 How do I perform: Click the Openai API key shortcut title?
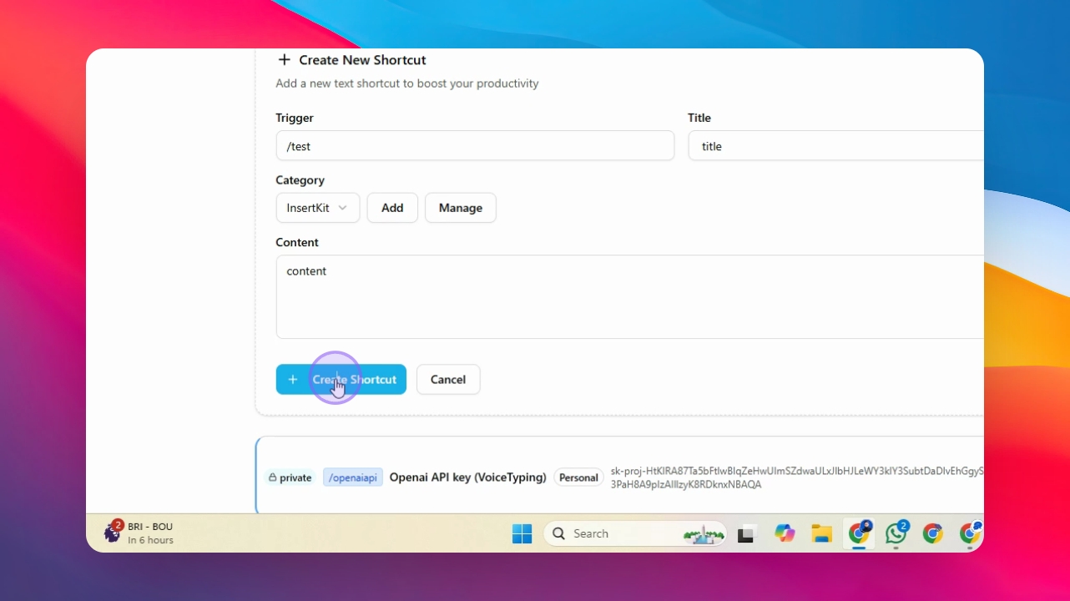(x=467, y=477)
